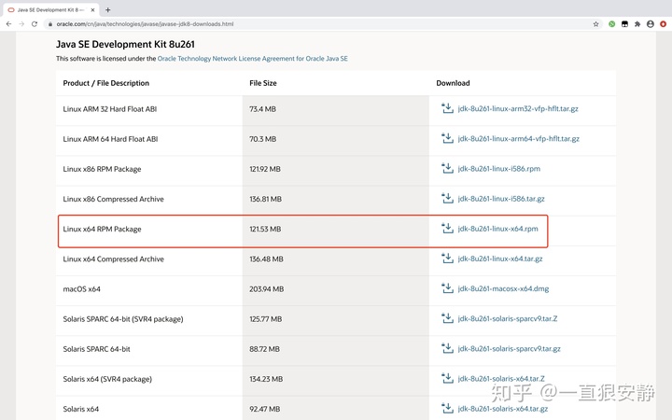The width and height of the screenshot is (672, 420).
Task: Bookmark this page with the star icon
Action: (x=595, y=24)
